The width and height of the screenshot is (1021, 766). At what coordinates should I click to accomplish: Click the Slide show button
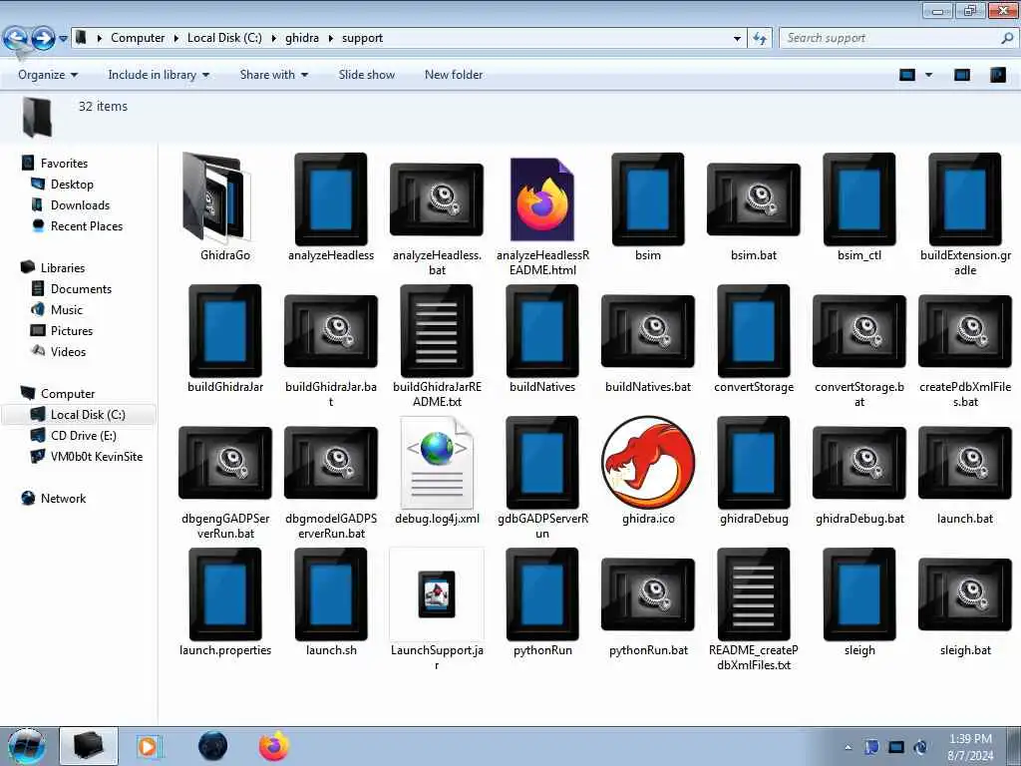367,75
